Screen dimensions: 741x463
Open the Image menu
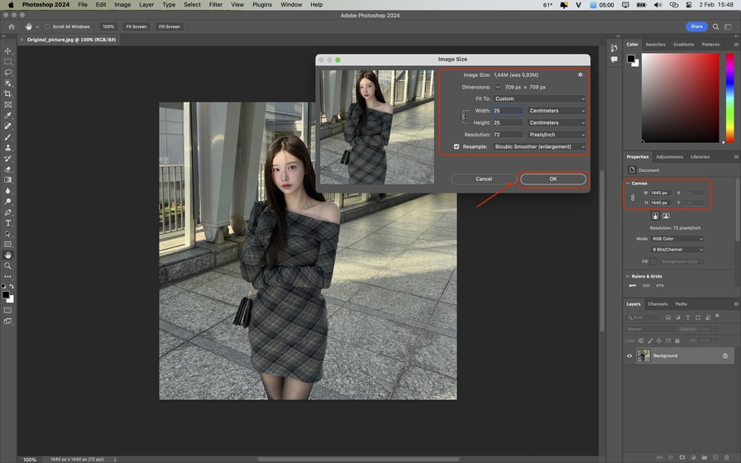[x=122, y=5]
